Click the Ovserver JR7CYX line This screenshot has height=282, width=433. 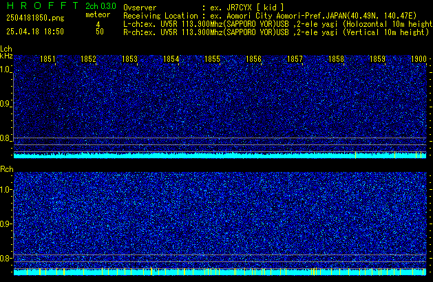pos(204,8)
